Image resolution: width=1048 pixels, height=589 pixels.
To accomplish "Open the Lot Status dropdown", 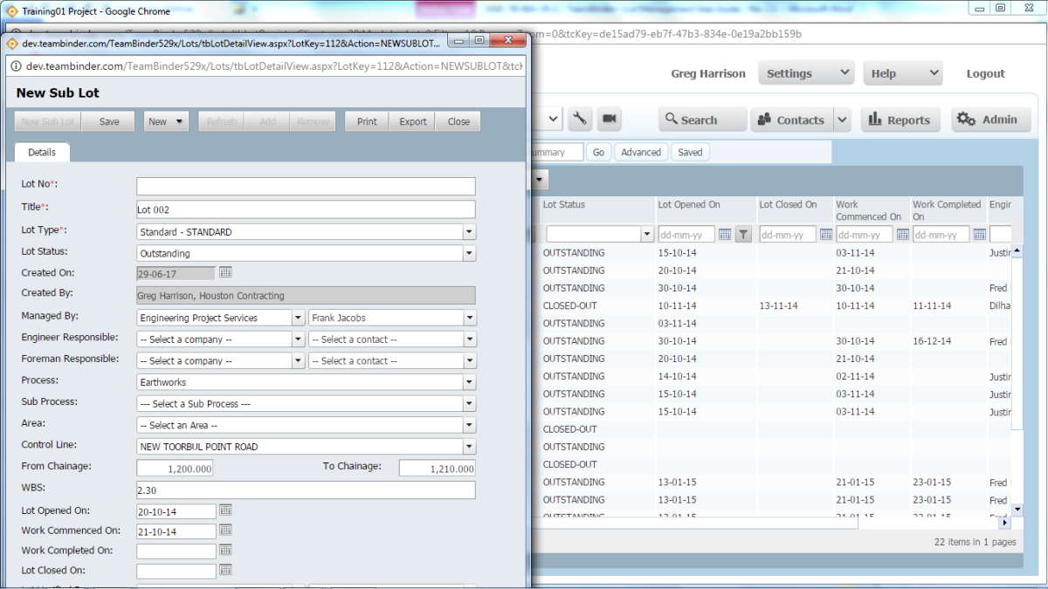I will pos(469,254).
